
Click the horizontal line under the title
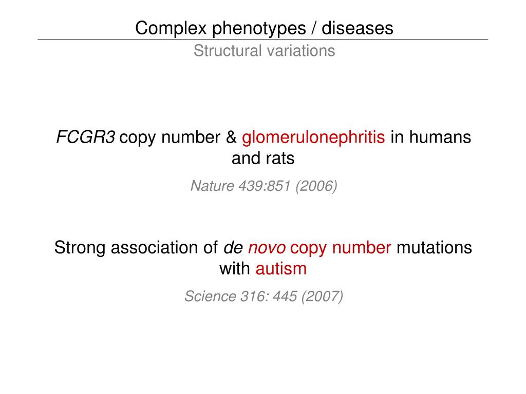pos(262,40)
